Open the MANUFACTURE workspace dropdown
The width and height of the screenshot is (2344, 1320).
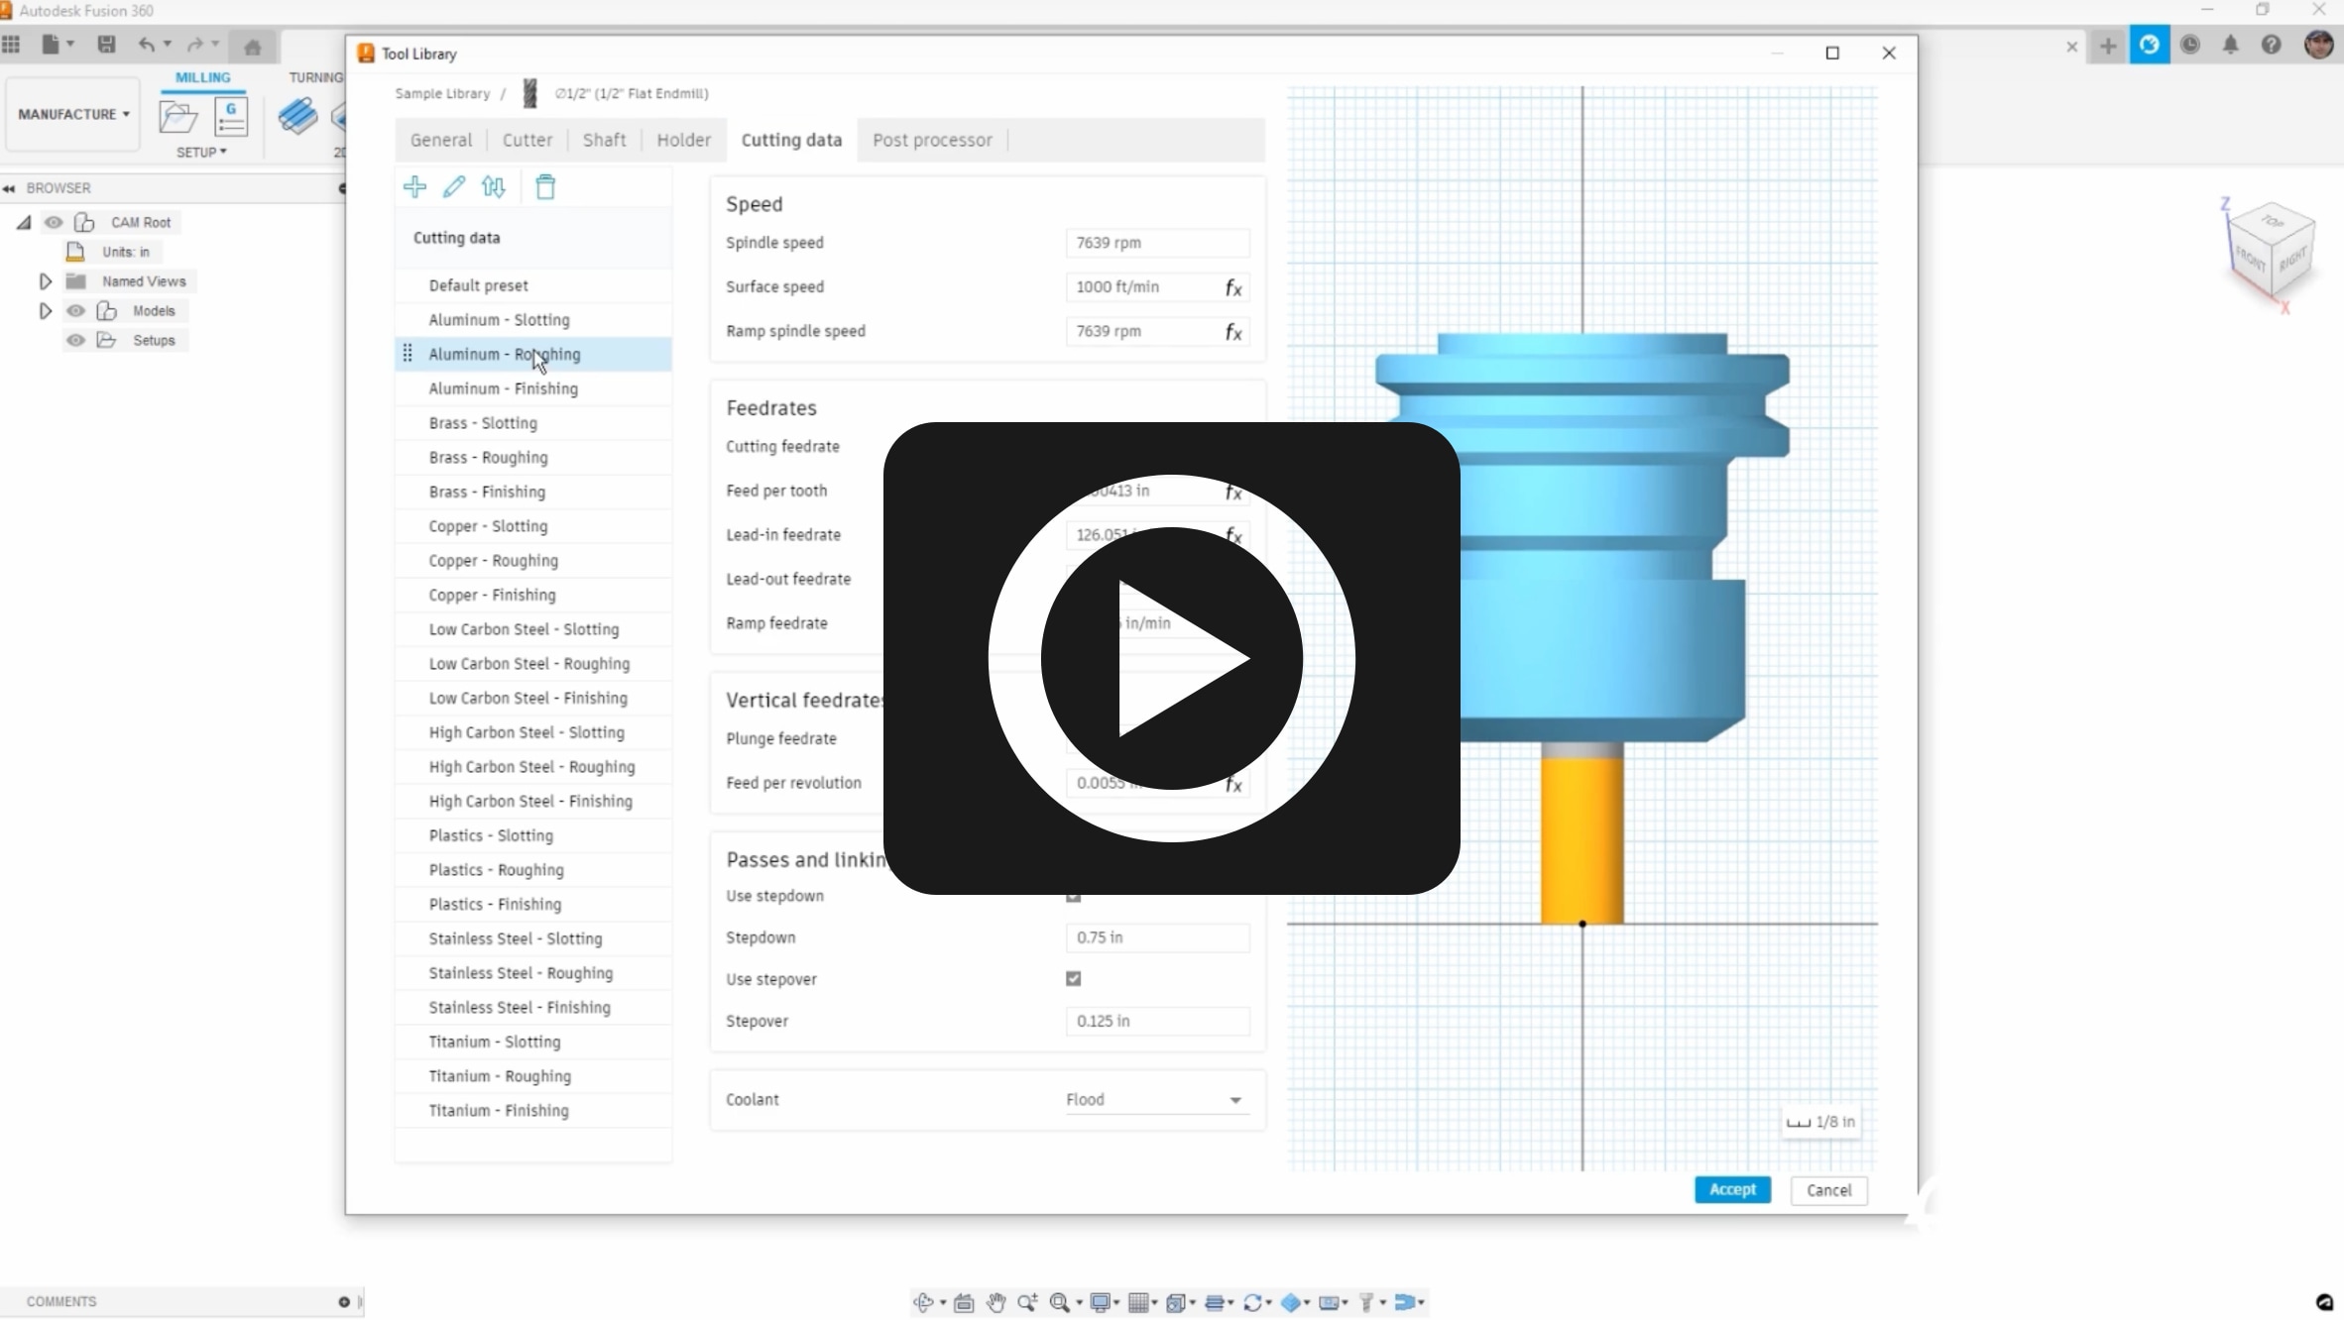pos(73,114)
